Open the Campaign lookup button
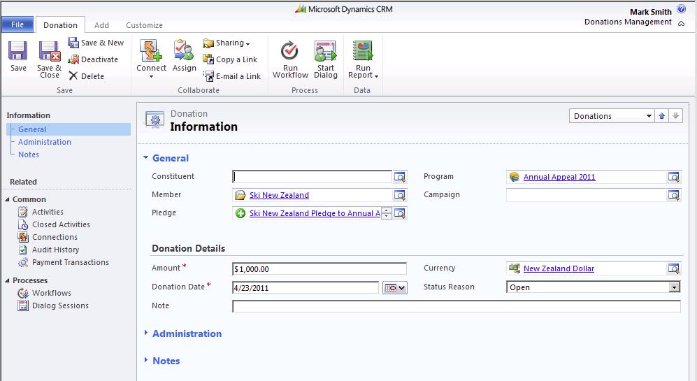Image resolution: width=697 pixels, height=381 pixels. [x=674, y=195]
